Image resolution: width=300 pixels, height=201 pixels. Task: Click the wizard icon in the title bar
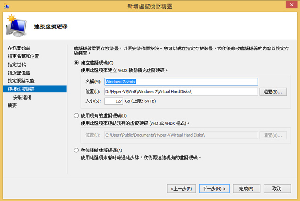[7, 6]
